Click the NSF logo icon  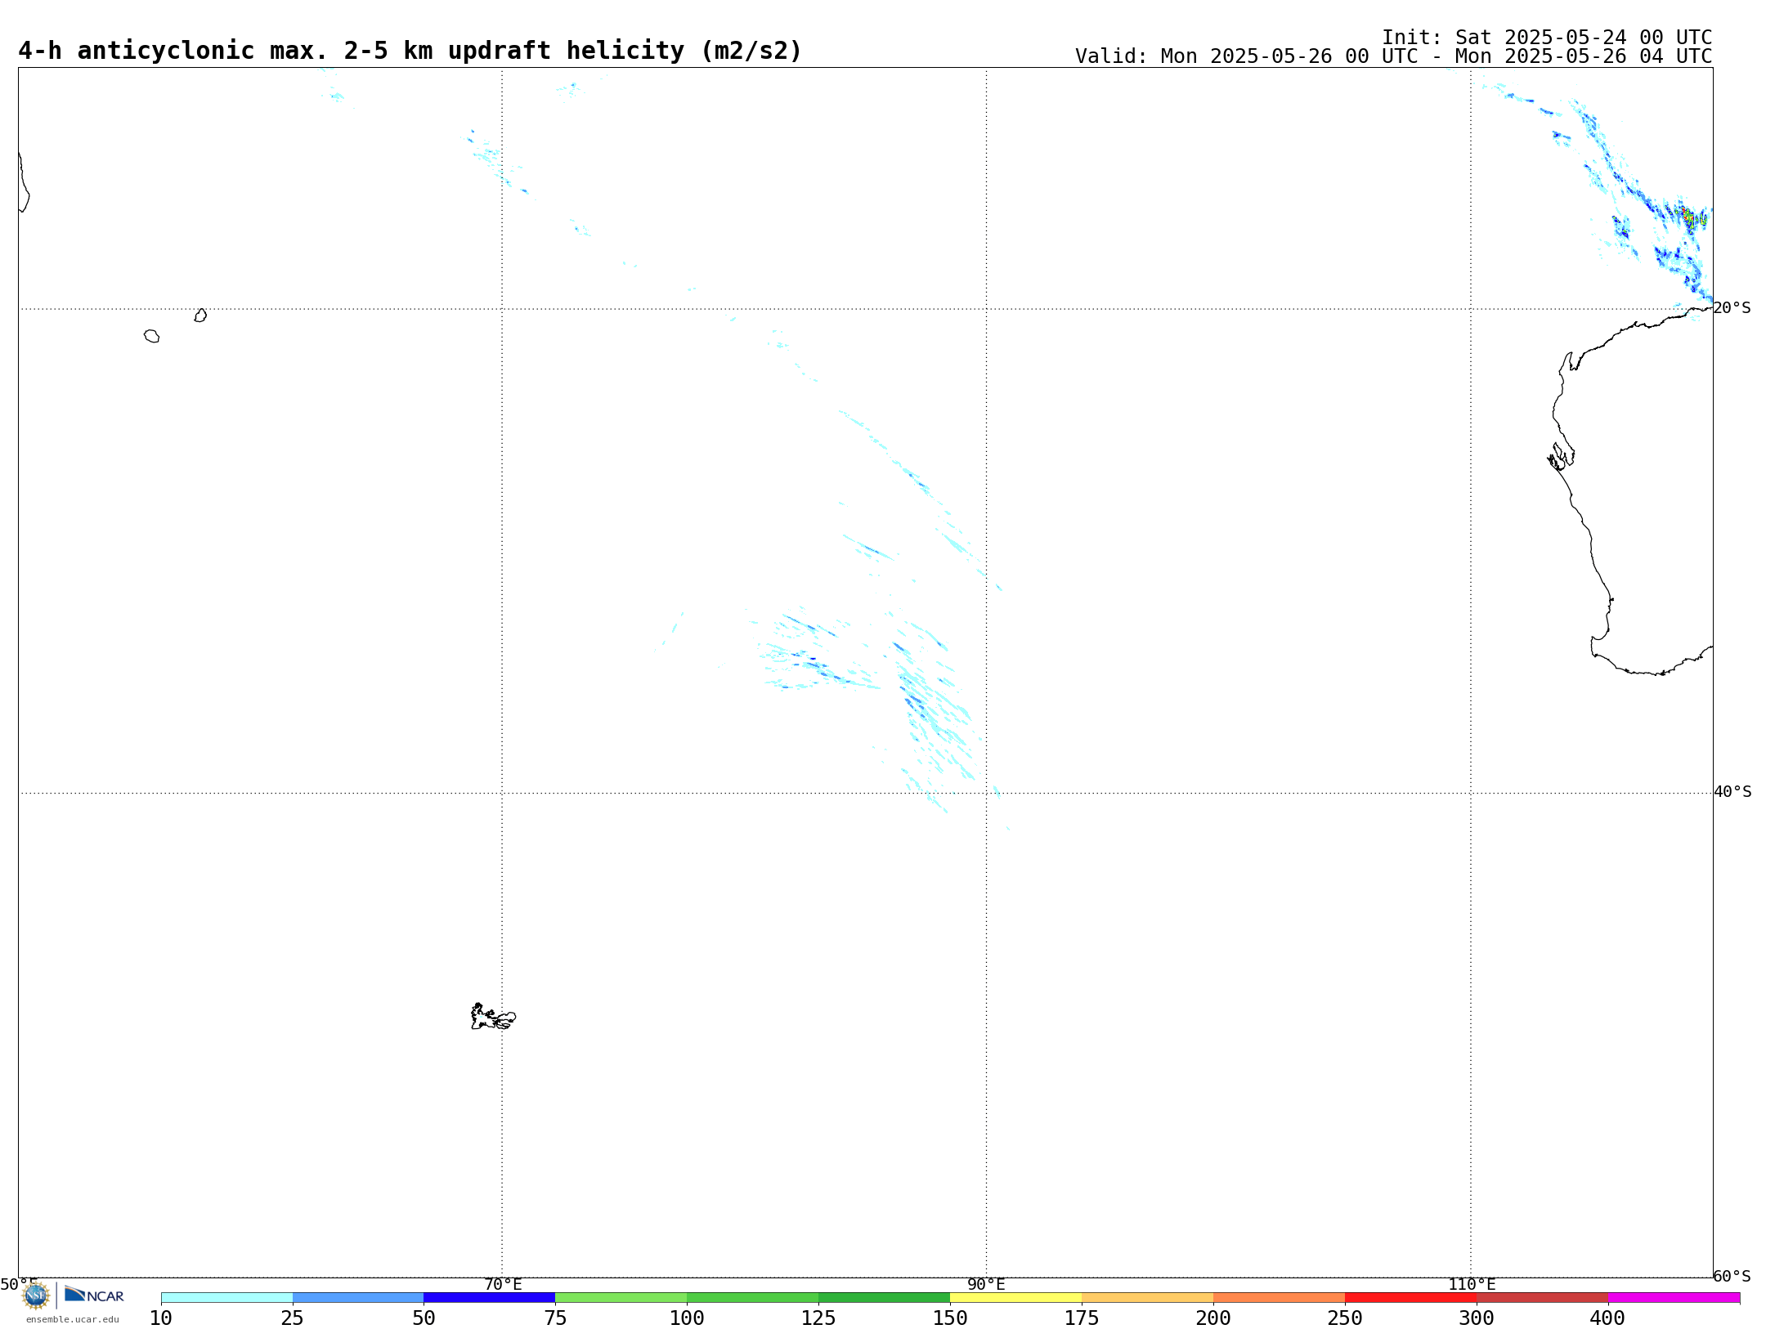pyautogui.click(x=35, y=1295)
